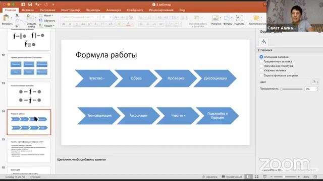Image resolution: width=323 pixels, height=181 pixels.
Task: Click the Save floppy-disk icon in title bar
Action: [30, 5]
